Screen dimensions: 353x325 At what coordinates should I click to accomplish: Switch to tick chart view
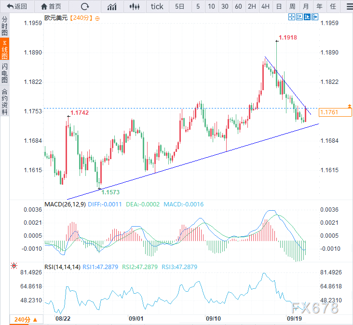(x=157, y=6)
